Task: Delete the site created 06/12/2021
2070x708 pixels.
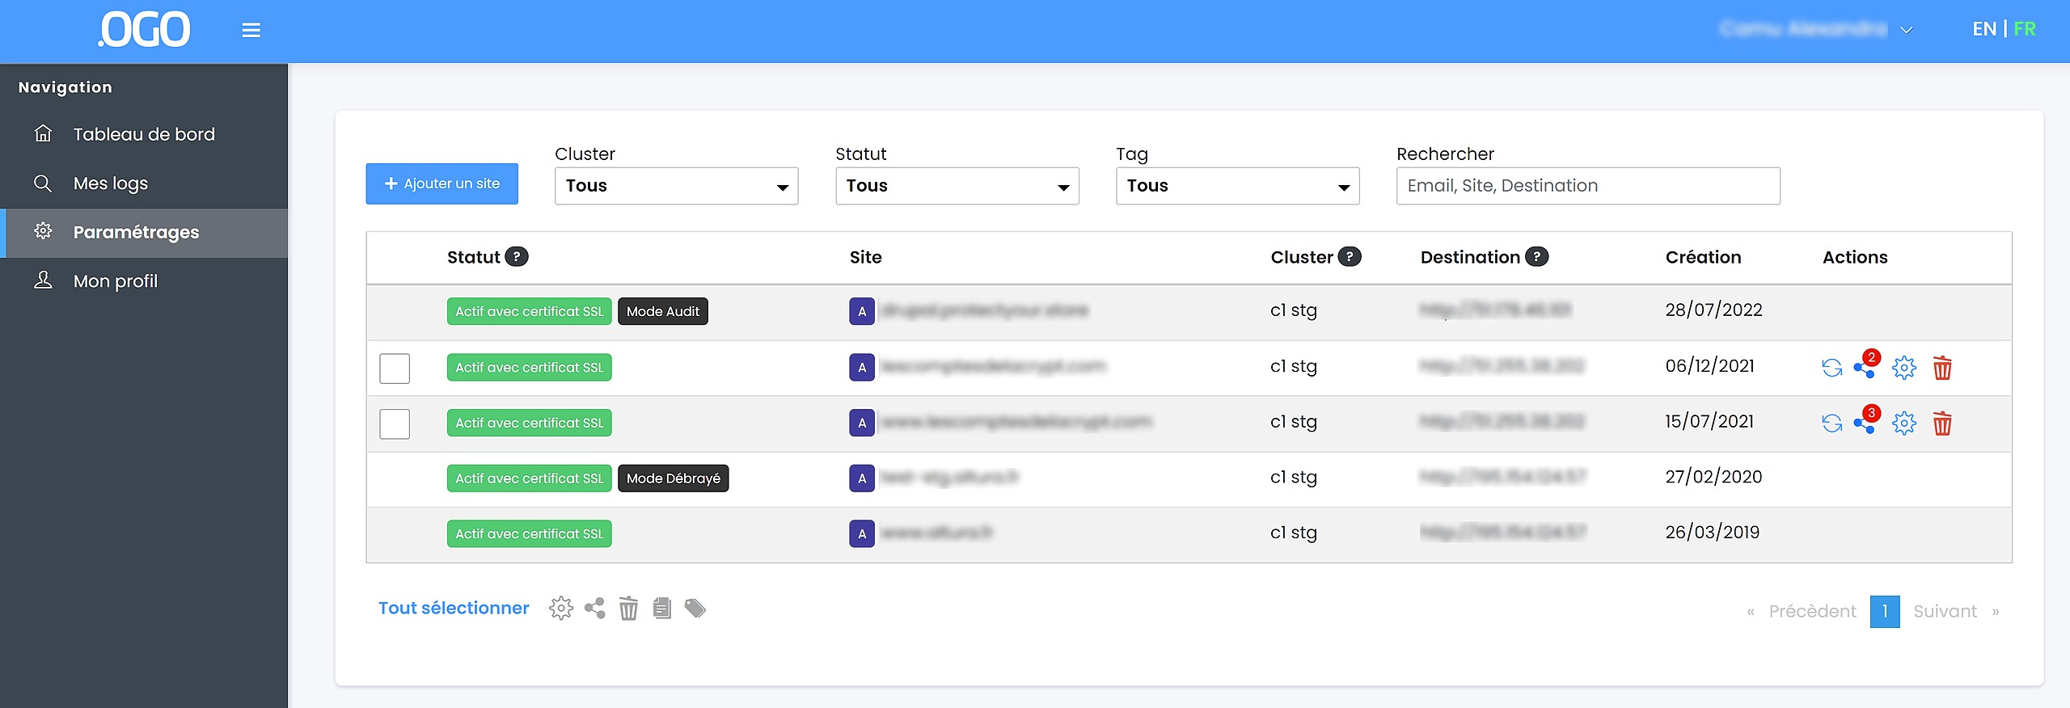Action: (1942, 368)
